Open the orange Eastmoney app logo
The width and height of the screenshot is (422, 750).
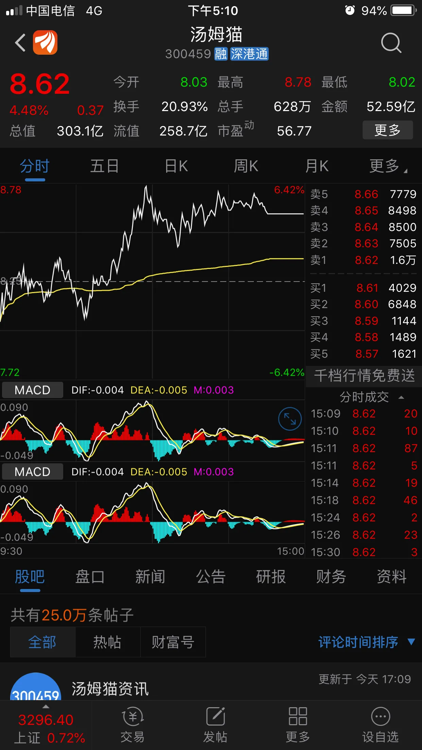45,43
